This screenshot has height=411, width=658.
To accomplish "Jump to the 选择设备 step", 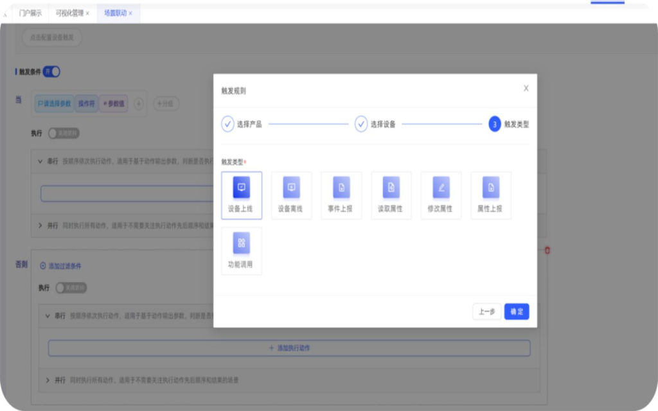I will coord(375,124).
